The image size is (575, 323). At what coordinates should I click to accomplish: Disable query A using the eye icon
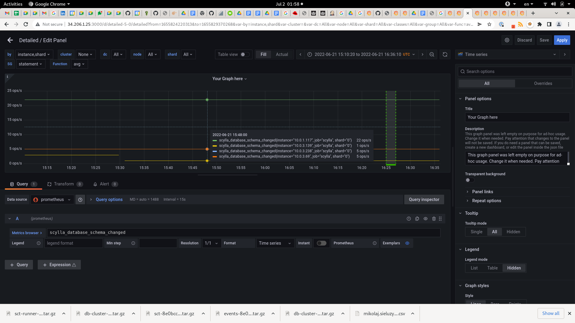426,219
